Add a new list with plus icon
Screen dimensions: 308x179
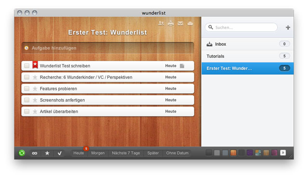[288, 27]
